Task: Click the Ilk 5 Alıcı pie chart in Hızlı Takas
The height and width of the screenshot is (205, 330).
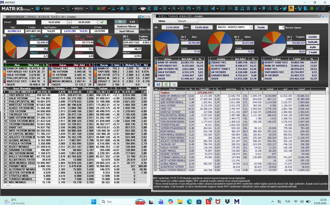Action: (x=167, y=43)
